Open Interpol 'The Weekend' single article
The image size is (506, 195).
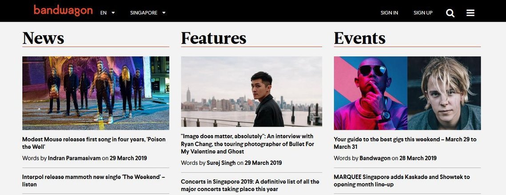94,181
